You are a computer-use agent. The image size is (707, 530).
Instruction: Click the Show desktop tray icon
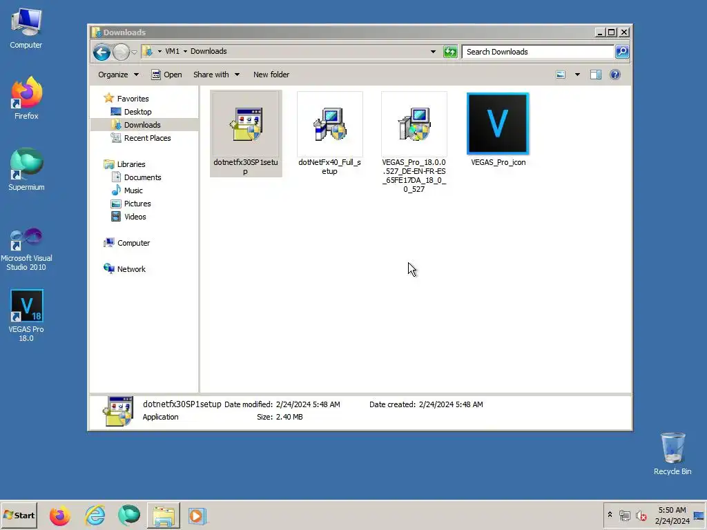coord(699,515)
